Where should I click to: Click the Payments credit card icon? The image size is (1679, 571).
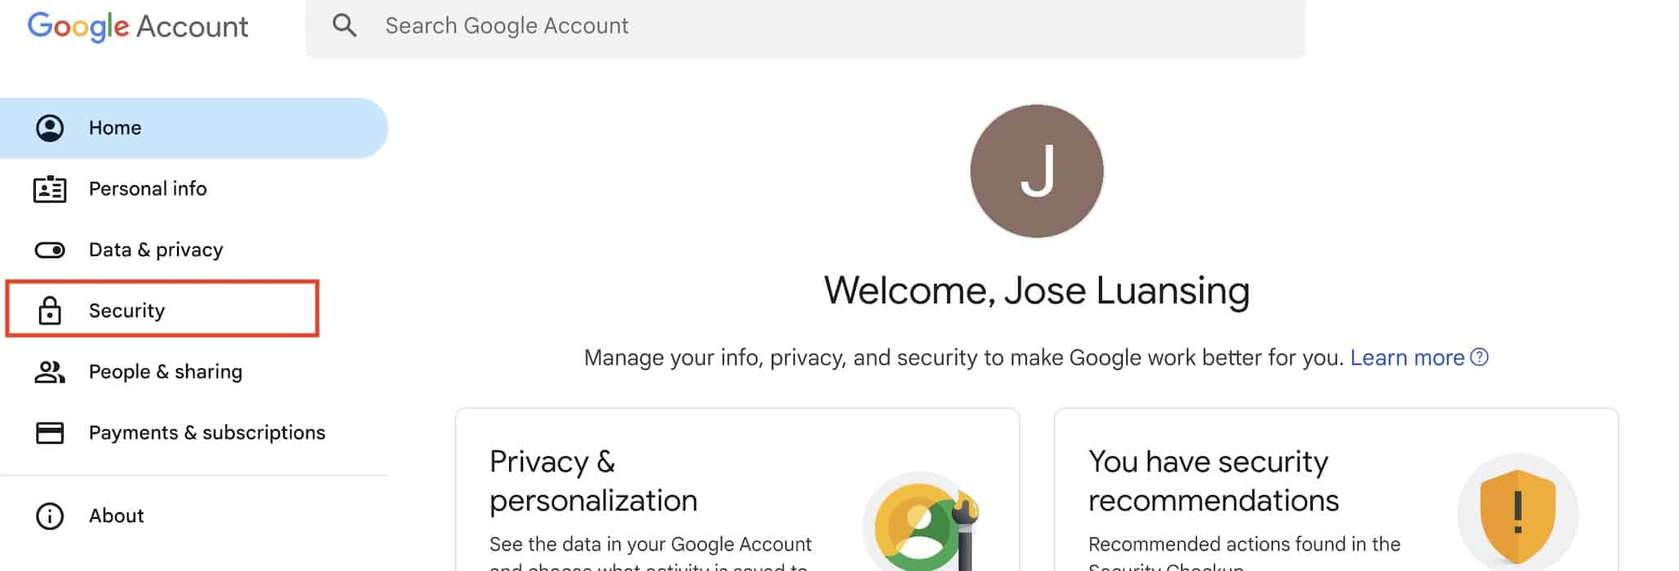[x=50, y=432]
